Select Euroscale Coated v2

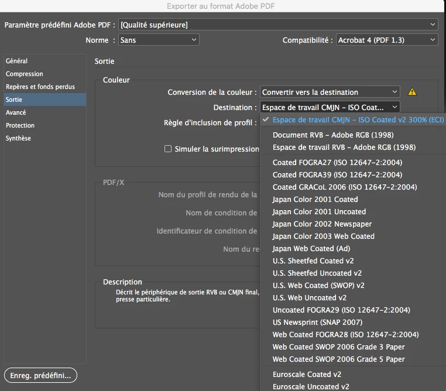(353, 374)
